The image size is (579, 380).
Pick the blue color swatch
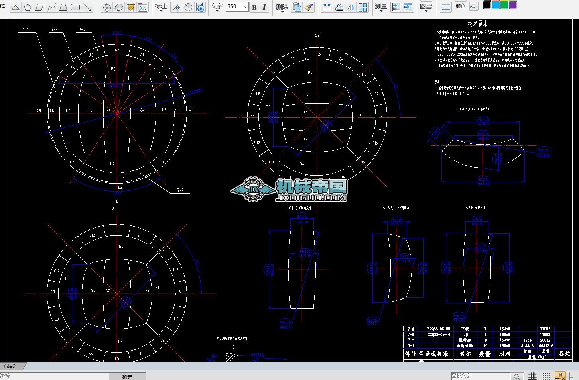(496, 5)
